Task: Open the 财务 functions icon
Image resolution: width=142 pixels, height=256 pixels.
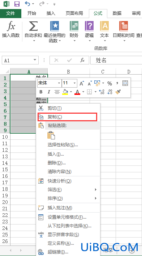Action: (74, 26)
